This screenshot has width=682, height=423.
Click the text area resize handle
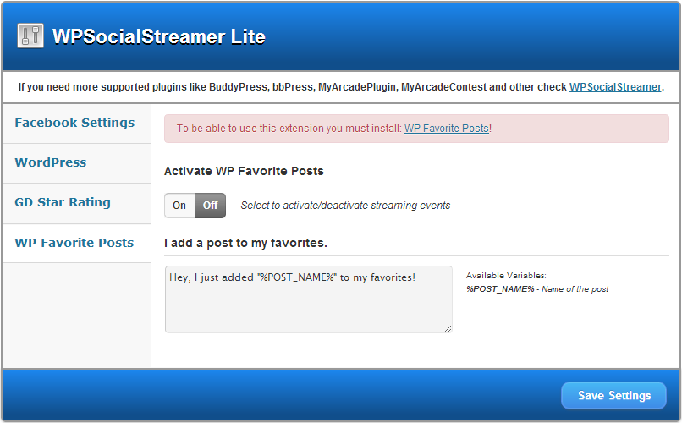pos(448,328)
